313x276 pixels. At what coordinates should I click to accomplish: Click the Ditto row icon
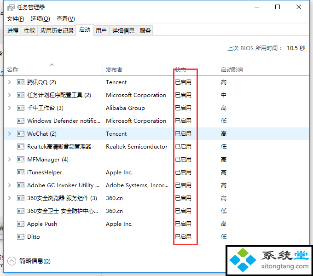[x=21, y=237]
